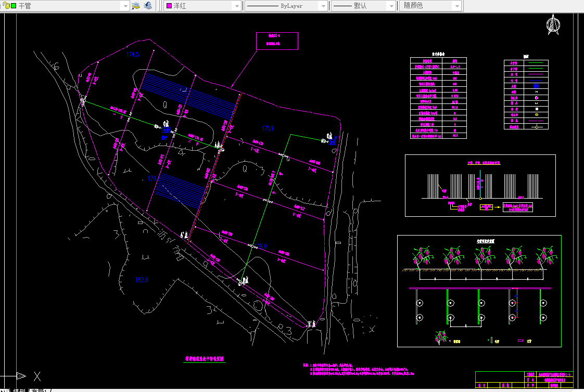Expand the 洋红 color dropdown arrow
Screen dimensions: 584x392
237,6
